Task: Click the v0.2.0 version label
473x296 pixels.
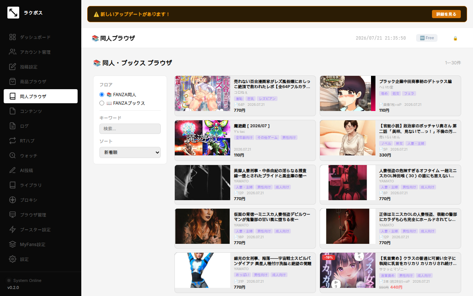Action: (13, 287)
